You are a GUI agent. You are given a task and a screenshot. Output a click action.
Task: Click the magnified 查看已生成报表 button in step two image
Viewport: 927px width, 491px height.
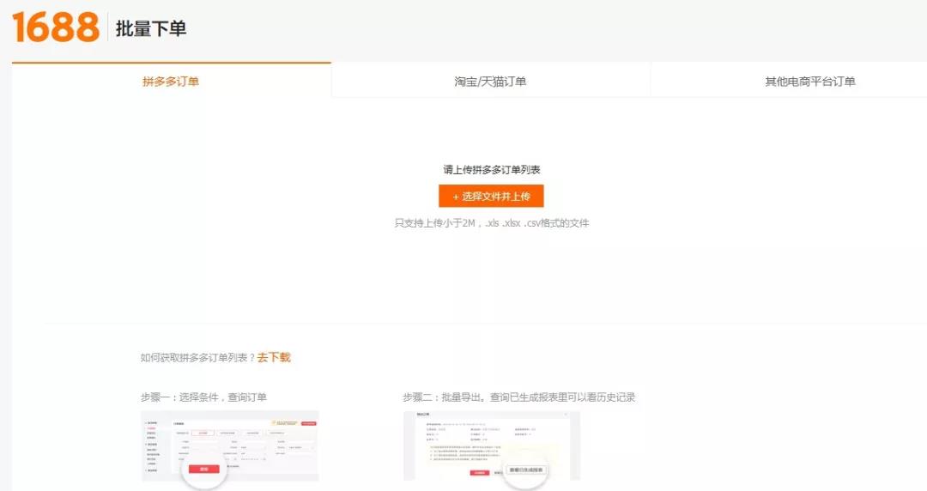527,470
